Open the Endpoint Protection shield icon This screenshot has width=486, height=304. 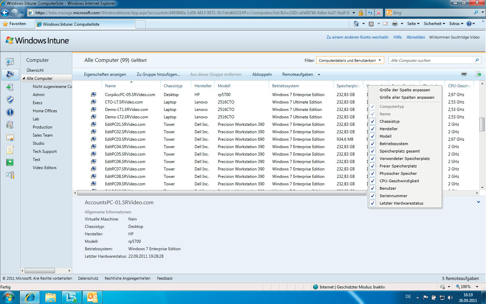[10, 100]
